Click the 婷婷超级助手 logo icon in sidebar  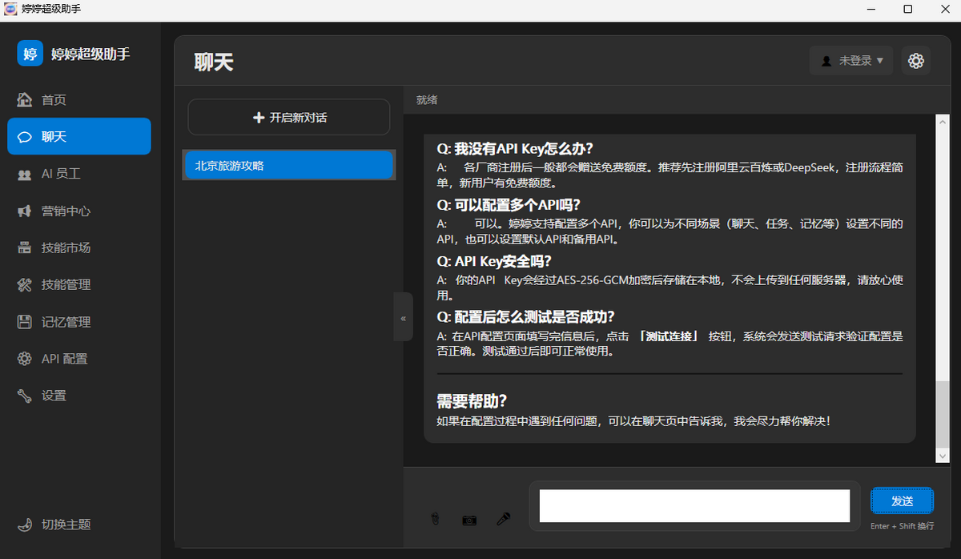(x=30, y=54)
